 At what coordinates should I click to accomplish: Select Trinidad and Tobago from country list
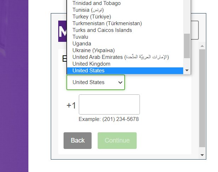click(97, 3)
